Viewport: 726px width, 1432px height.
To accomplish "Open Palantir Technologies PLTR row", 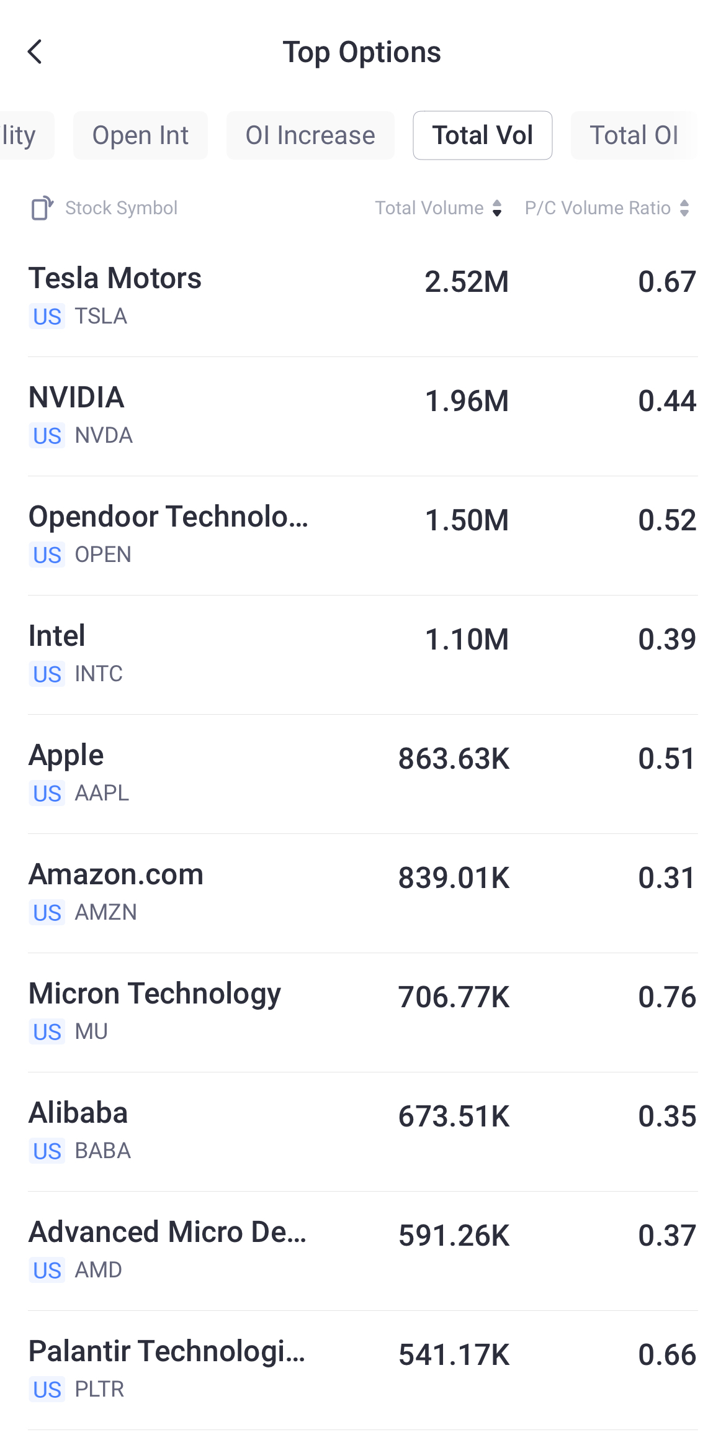I will pyautogui.click(x=363, y=1369).
